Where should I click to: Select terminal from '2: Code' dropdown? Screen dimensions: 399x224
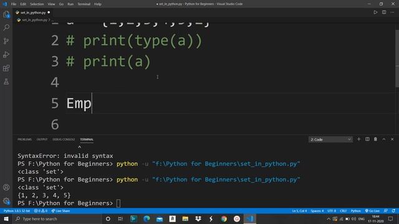(x=330, y=139)
